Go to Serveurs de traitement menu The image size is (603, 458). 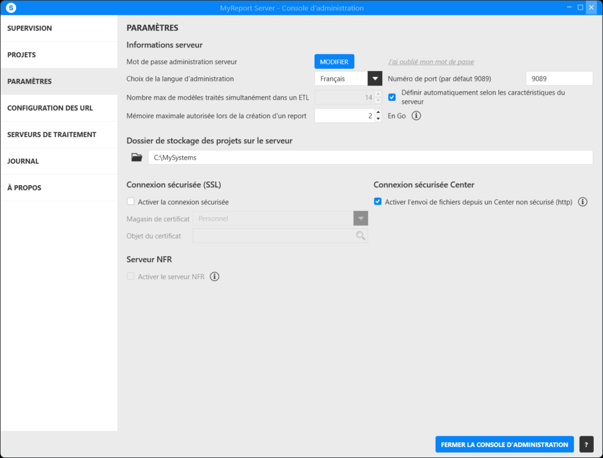52,135
